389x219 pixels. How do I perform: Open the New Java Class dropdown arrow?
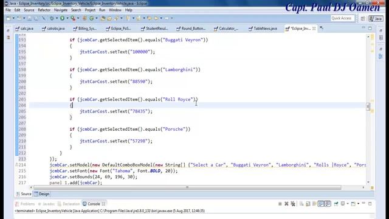click(x=97, y=18)
